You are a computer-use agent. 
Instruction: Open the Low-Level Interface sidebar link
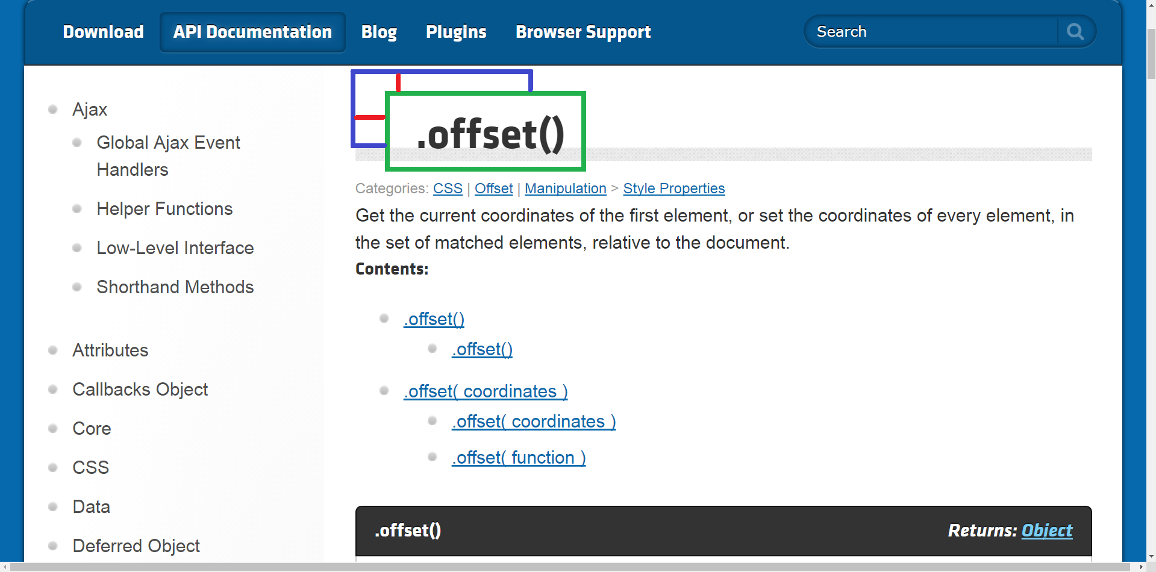pyautogui.click(x=175, y=248)
